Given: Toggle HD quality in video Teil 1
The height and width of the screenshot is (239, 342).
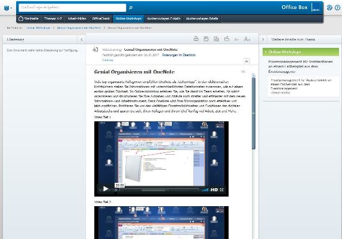Looking at the screenshot, I should (214, 189).
